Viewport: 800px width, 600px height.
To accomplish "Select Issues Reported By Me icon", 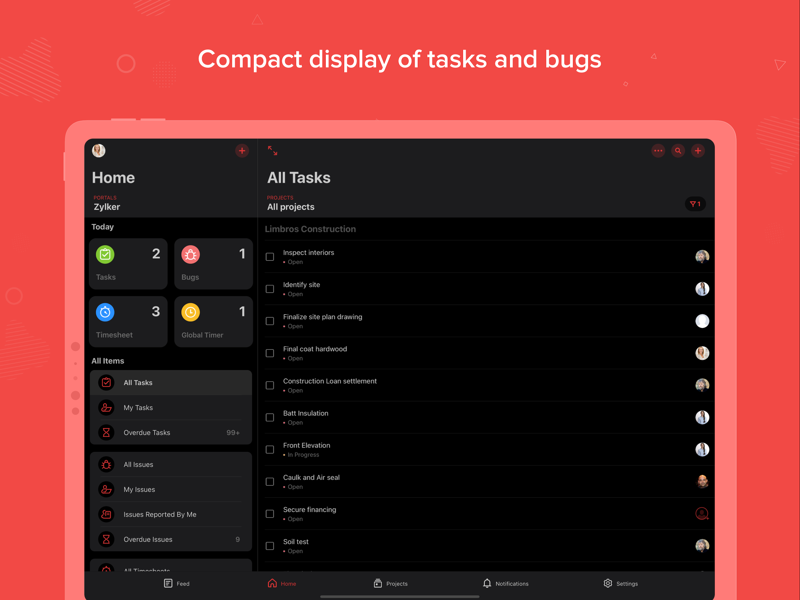I will pyautogui.click(x=106, y=514).
